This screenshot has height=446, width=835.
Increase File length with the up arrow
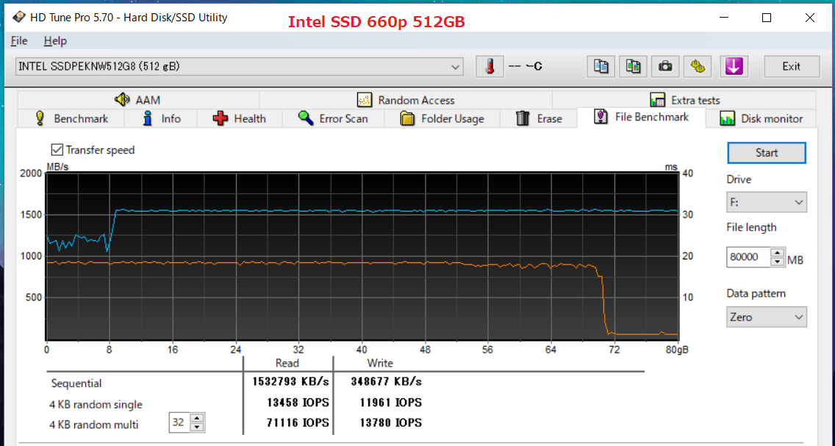tap(778, 253)
